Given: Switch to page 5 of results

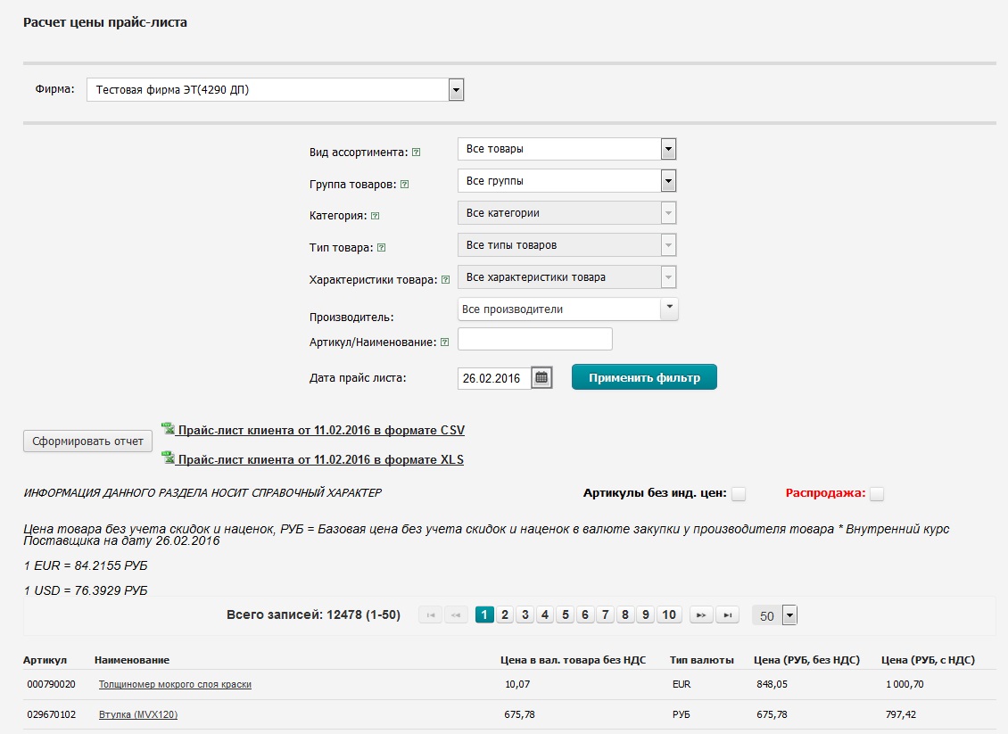Looking at the screenshot, I should [x=565, y=614].
